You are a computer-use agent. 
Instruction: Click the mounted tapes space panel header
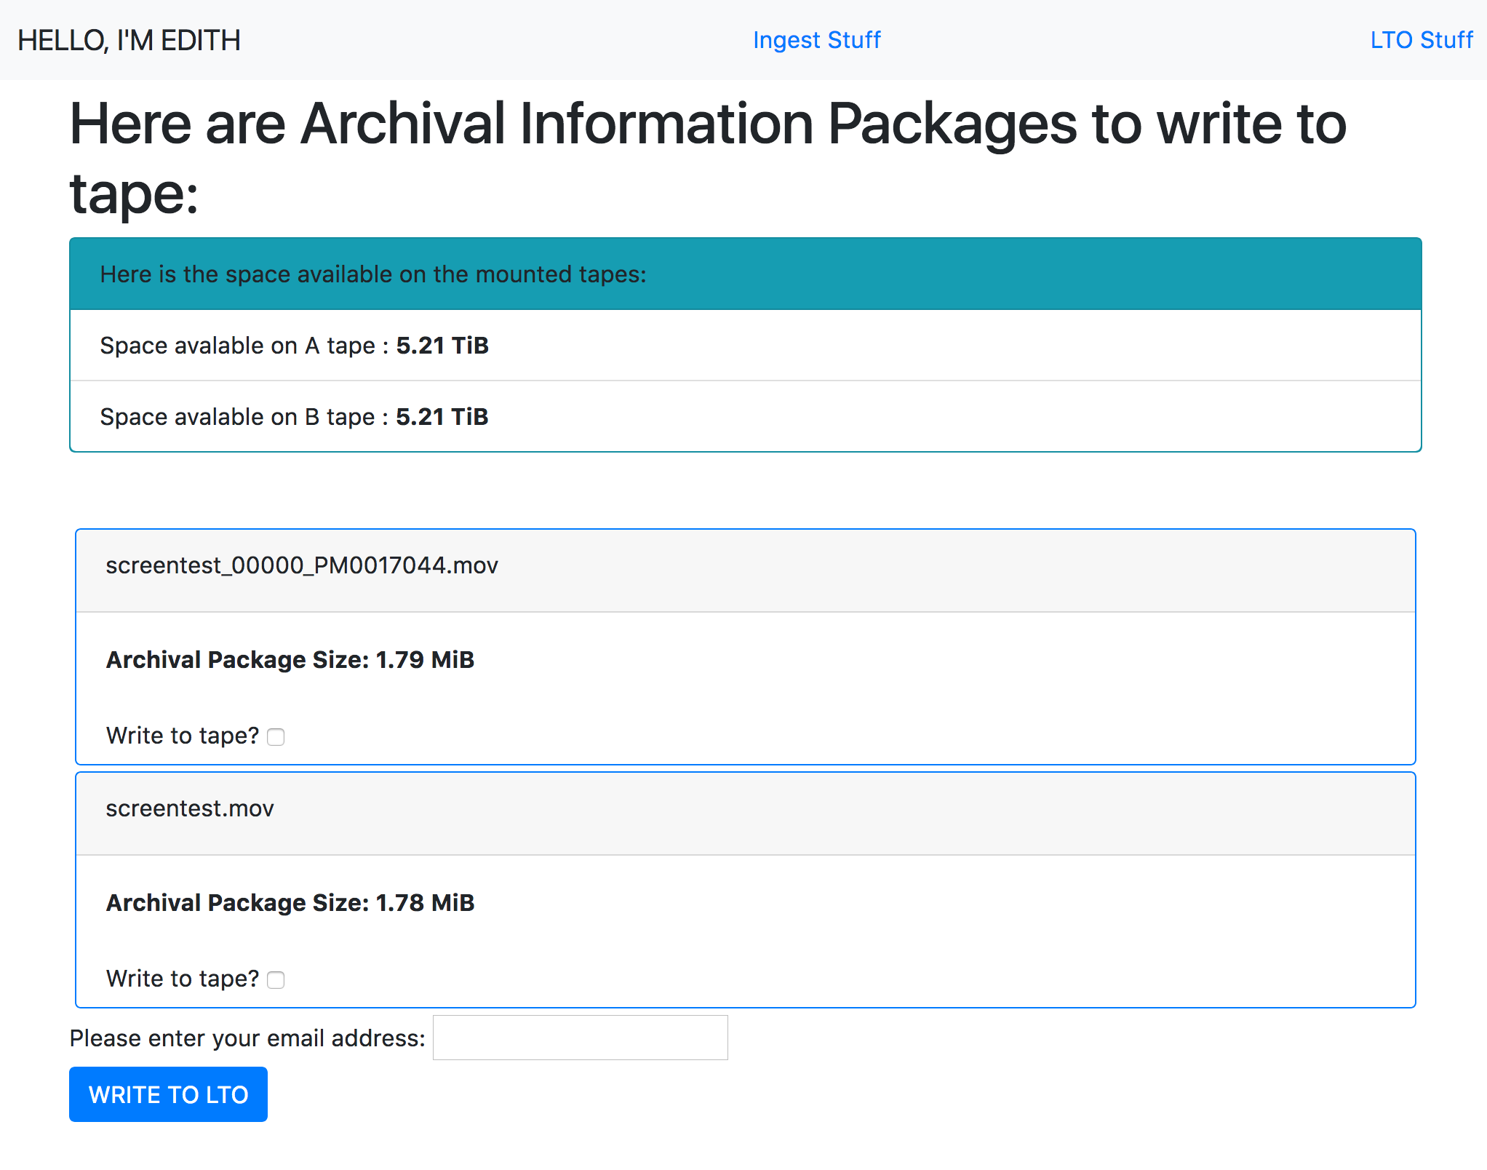coord(745,274)
